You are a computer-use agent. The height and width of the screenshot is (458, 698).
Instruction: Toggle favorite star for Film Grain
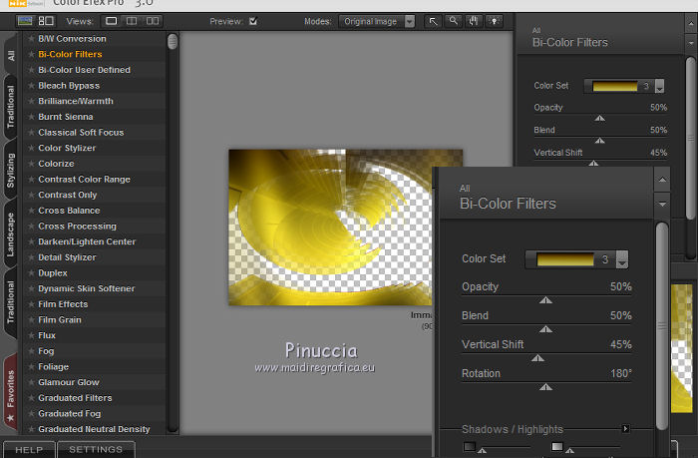(31, 320)
